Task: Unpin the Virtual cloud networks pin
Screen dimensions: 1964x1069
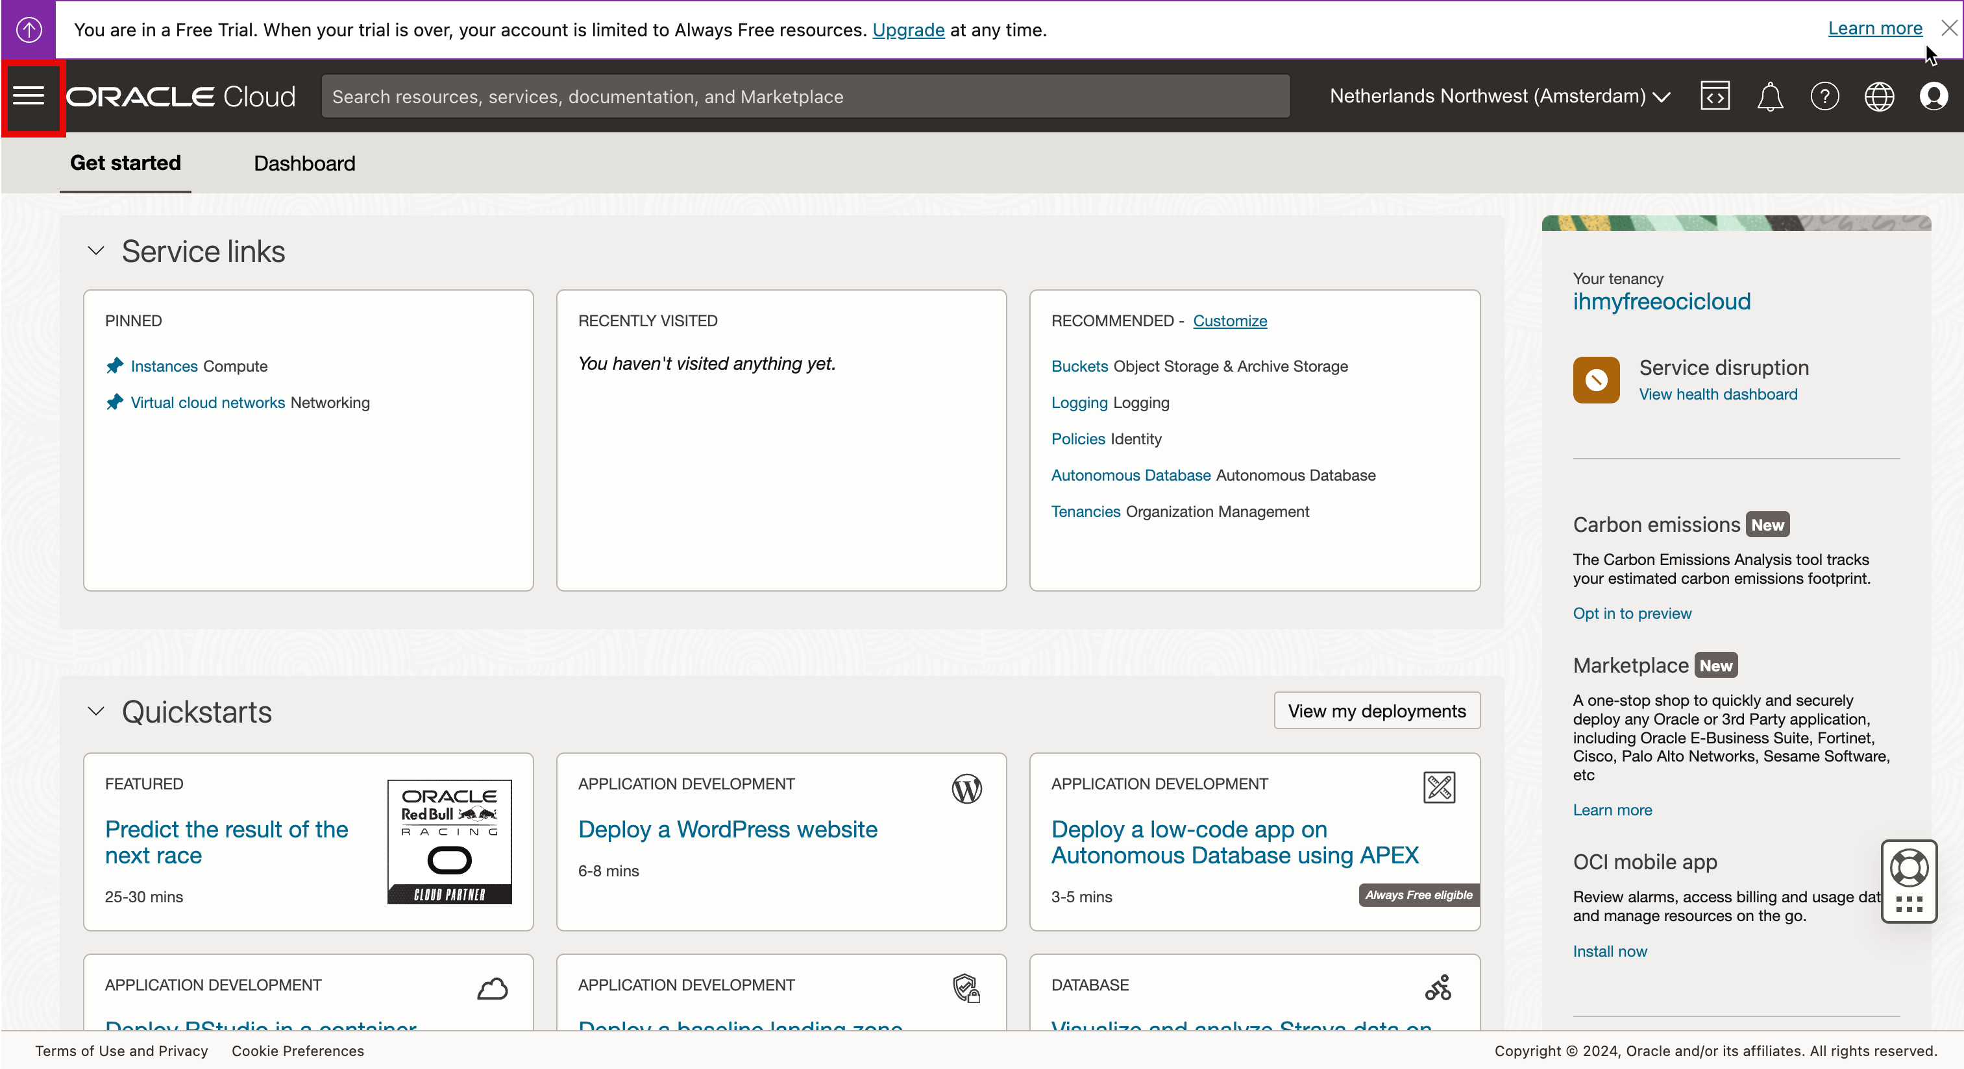Action: pos(114,402)
